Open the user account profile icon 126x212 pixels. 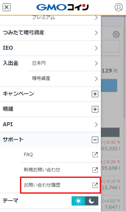pyautogui.click(x=118, y=7)
